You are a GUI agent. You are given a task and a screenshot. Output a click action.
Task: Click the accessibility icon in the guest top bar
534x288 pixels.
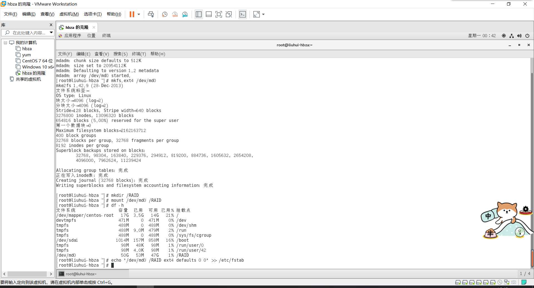(504, 35)
